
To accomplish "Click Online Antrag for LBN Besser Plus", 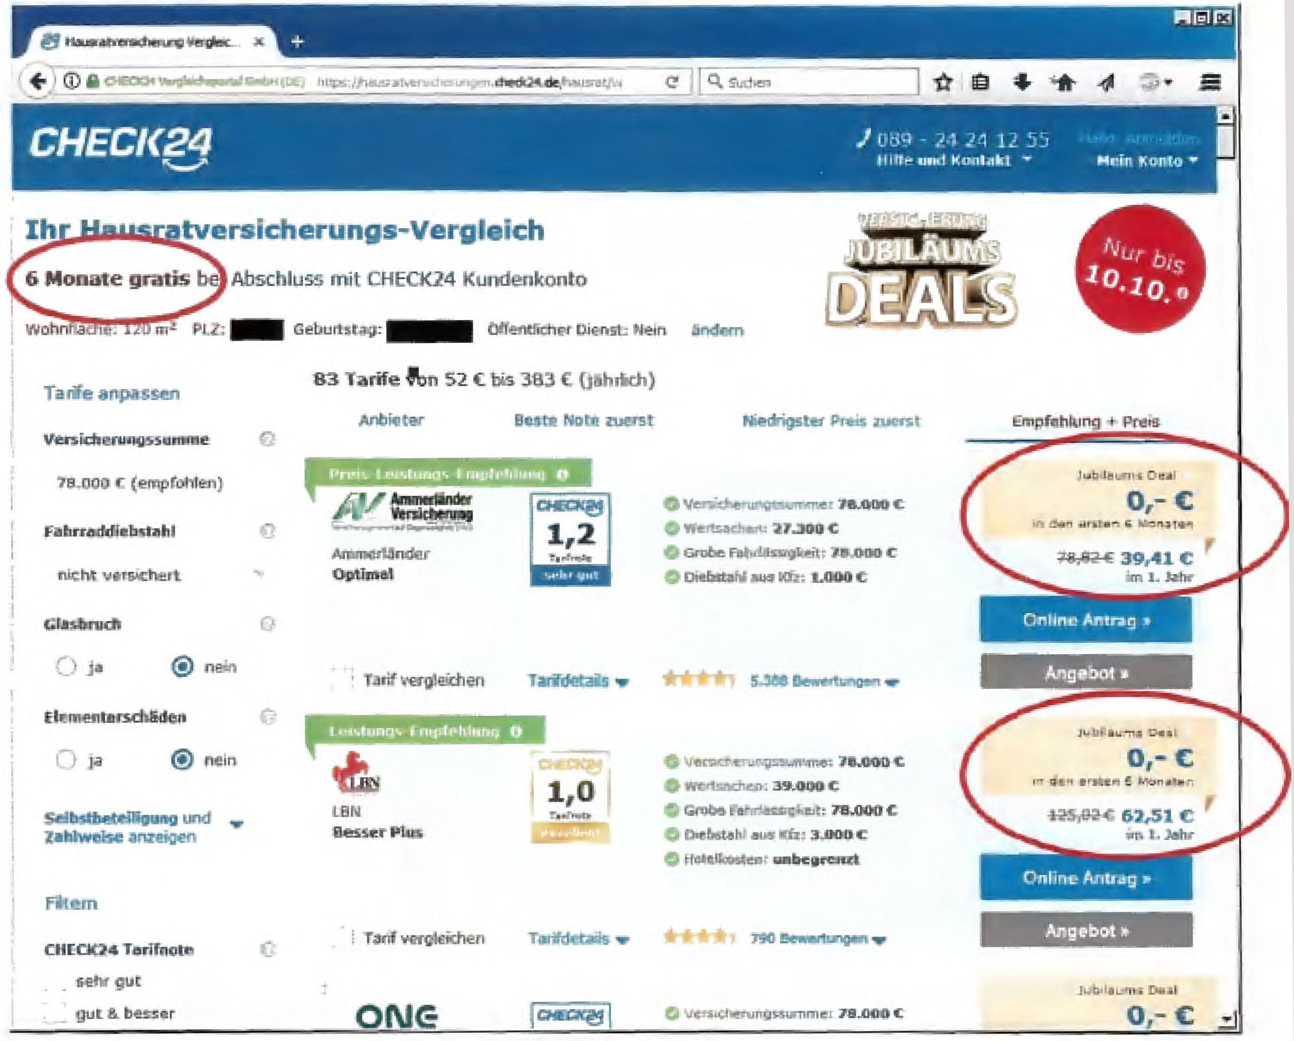I will pyautogui.click(x=1086, y=878).
